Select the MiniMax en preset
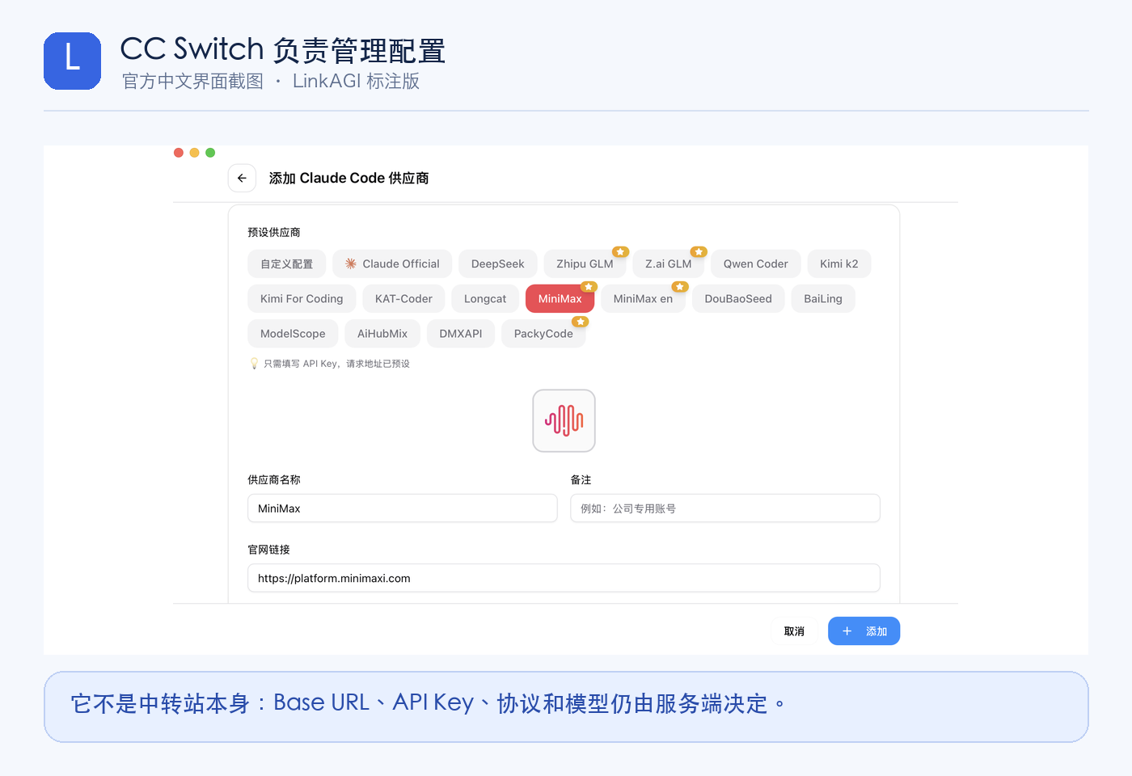Viewport: 1132px width, 776px height. click(643, 298)
